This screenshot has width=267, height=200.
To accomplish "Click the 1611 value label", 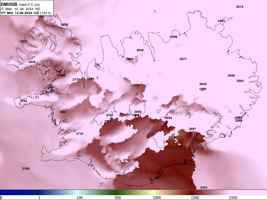I will click(x=108, y=121).
